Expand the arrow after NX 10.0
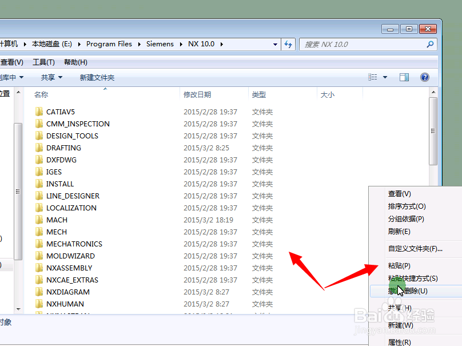Screen dimensions: 462x346 (x=222, y=44)
